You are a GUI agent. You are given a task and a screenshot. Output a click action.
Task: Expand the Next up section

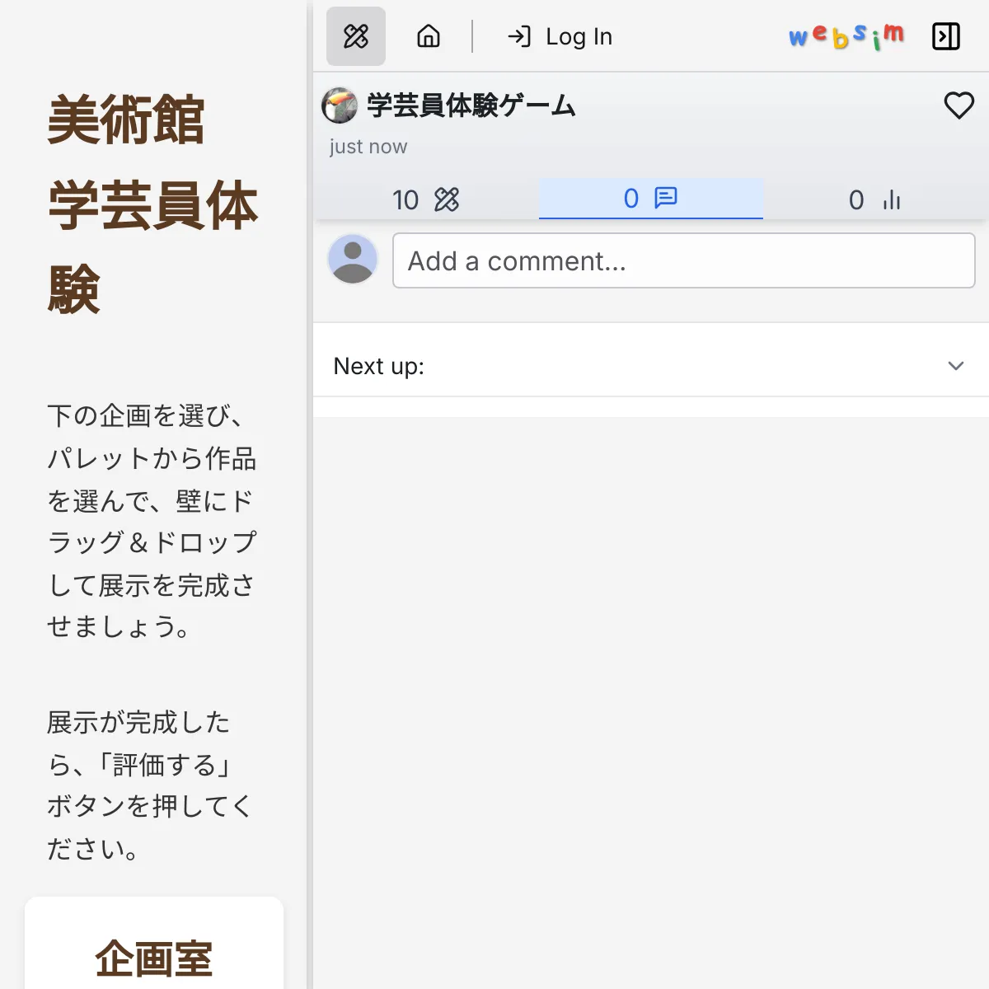(x=955, y=365)
